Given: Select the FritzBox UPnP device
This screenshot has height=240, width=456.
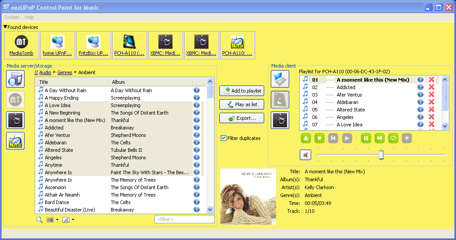Looking at the screenshot, I should tap(93, 45).
